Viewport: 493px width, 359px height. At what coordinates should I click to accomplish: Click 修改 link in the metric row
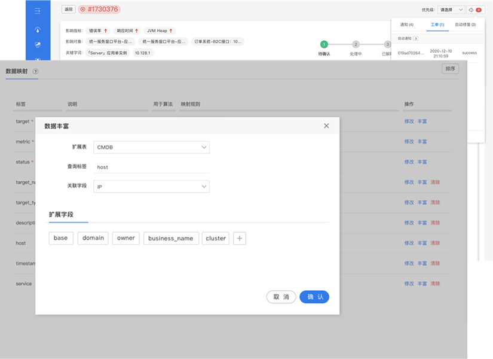pyautogui.click(x=409, y=142)
